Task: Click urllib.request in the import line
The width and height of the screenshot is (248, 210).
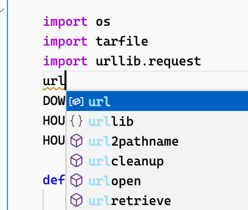Action: pos(148,61)
